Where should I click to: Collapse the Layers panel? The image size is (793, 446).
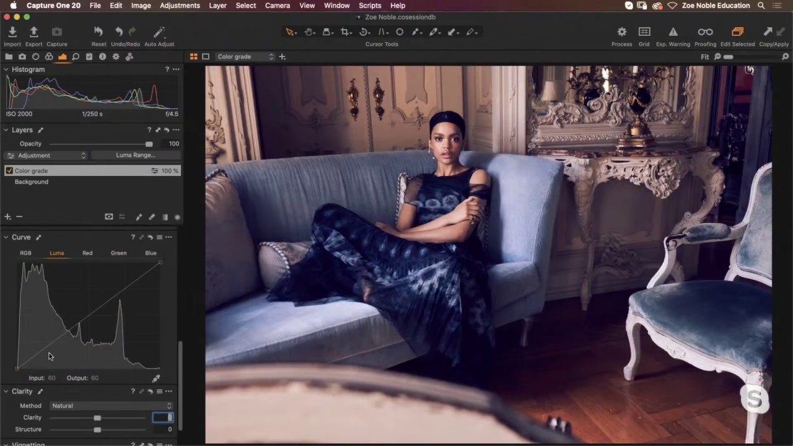coord(6,130)
